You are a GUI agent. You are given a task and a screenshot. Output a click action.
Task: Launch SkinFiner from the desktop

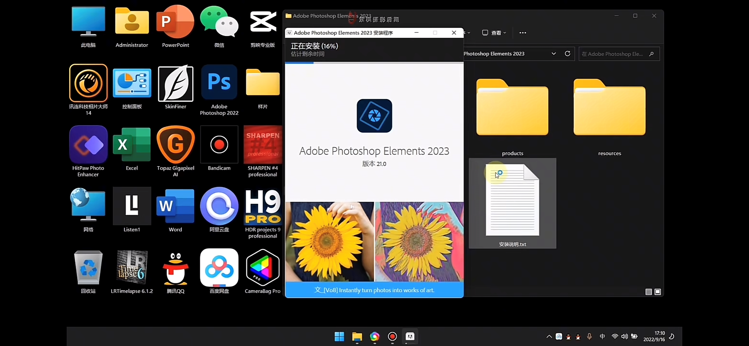click(175, 87)
